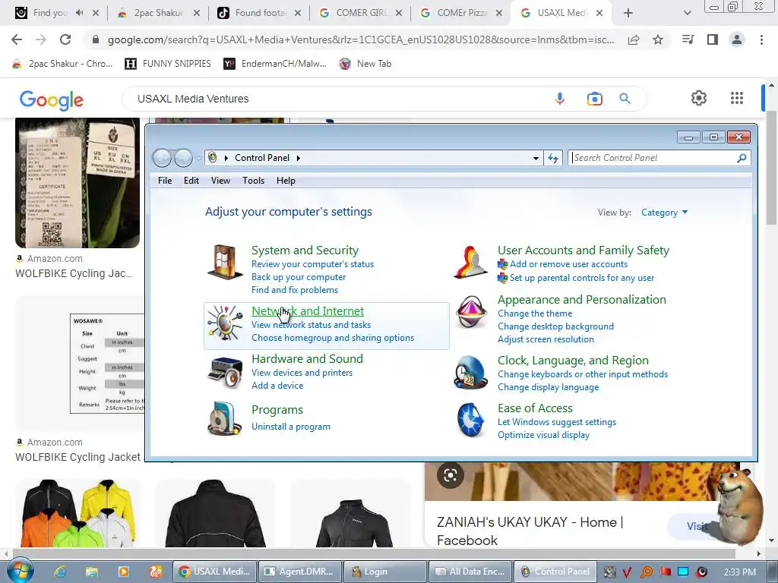Mute the Find you tab audio icon
Image resolution: width=778 pixels, height=583 pixels.
pos(79,13)
